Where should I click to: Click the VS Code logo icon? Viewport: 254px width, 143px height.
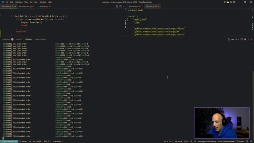coord(2,2)
